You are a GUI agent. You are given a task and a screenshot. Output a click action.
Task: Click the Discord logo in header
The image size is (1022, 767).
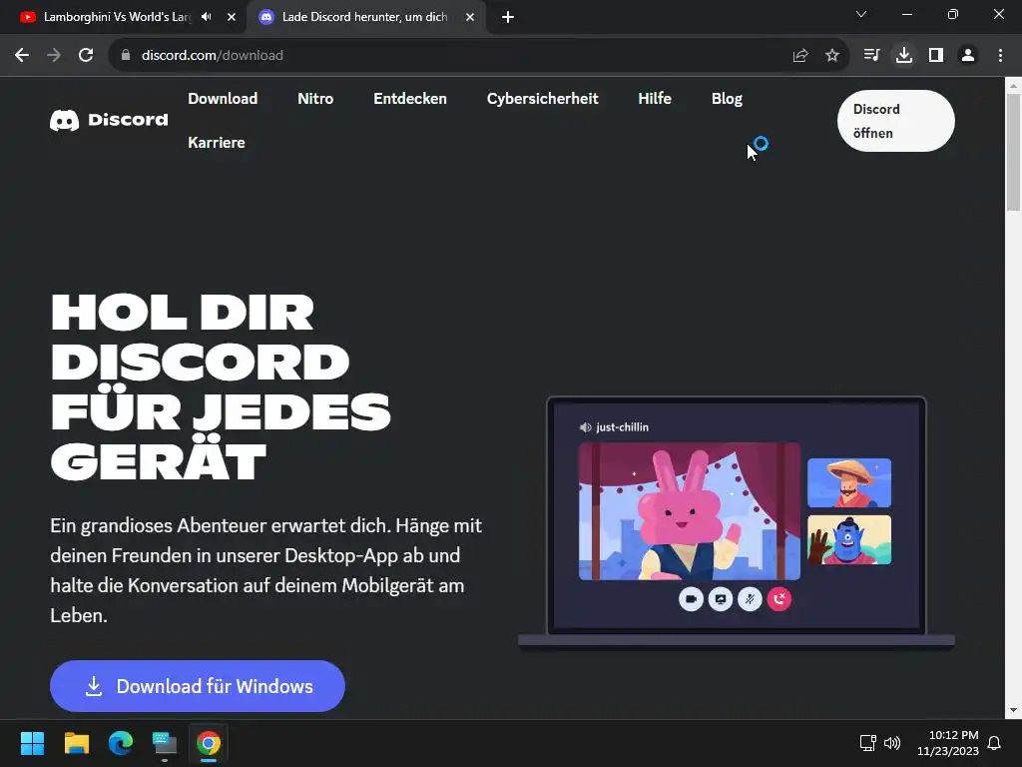(x=109, y=120)
